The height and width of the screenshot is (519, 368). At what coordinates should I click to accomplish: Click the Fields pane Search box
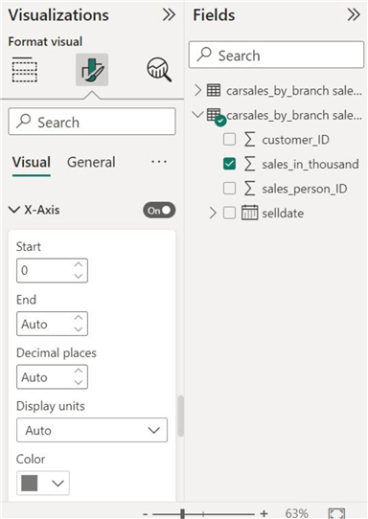click(276, 55)
